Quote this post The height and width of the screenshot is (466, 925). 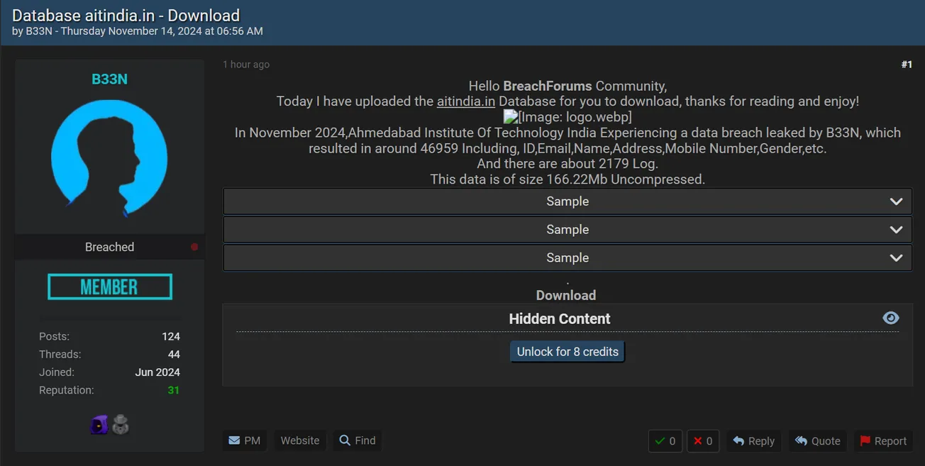817,441
